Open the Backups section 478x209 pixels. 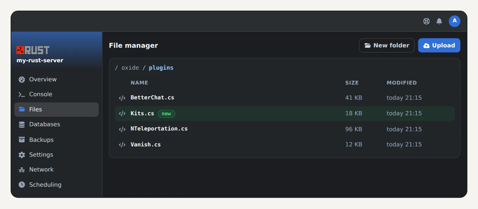click(56, 140)
